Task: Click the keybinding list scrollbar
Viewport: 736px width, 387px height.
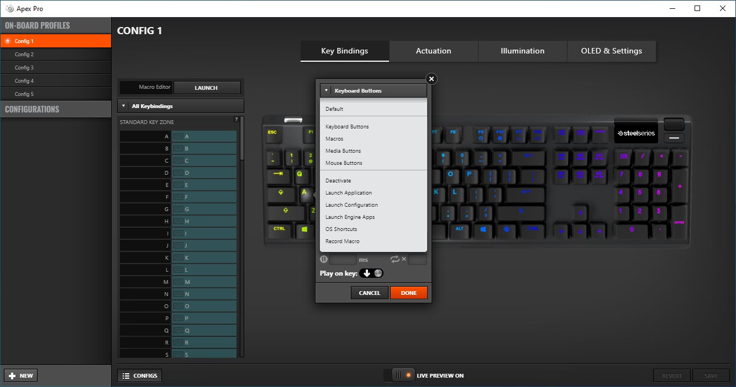Action: click(242, 138)
